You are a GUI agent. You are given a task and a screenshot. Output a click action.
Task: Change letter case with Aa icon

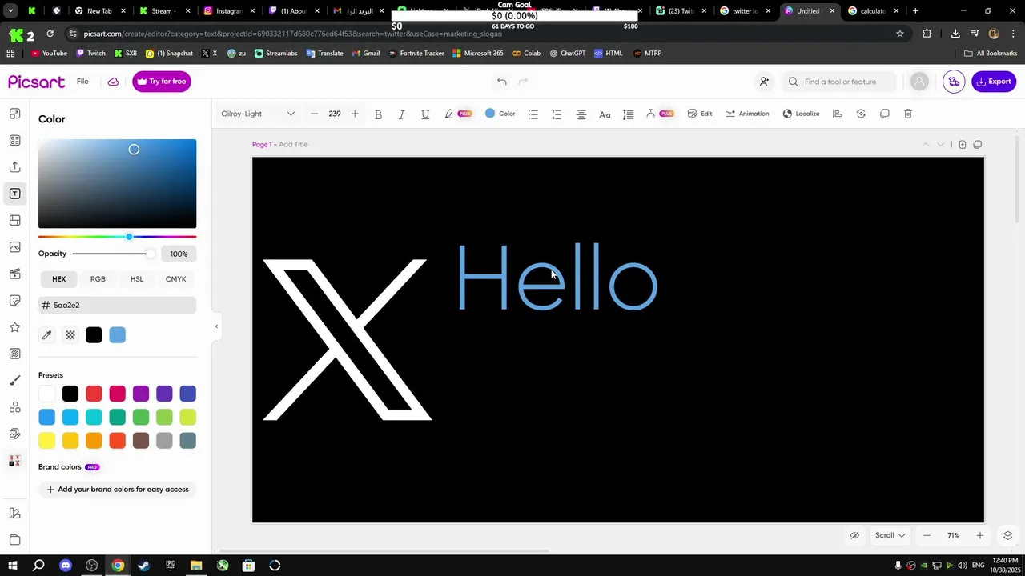[x=605, y=114]
